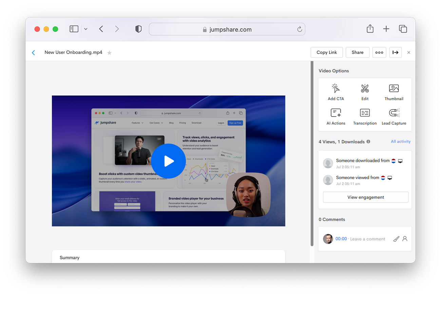
Task: Click the info icon beside views count
Action: (x=368, y=142)
